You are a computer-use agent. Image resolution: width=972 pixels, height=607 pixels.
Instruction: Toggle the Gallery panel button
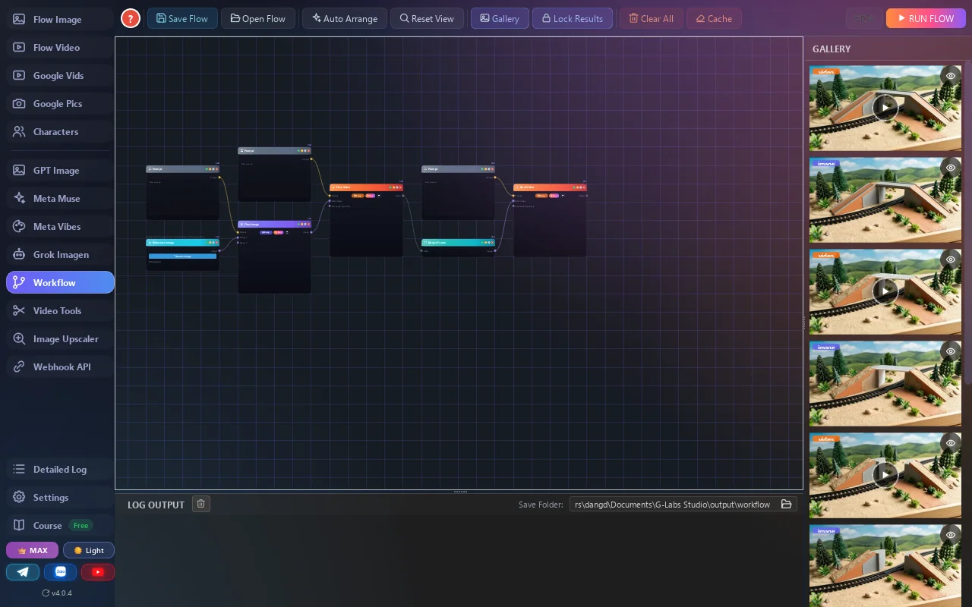tap(500, 18)
